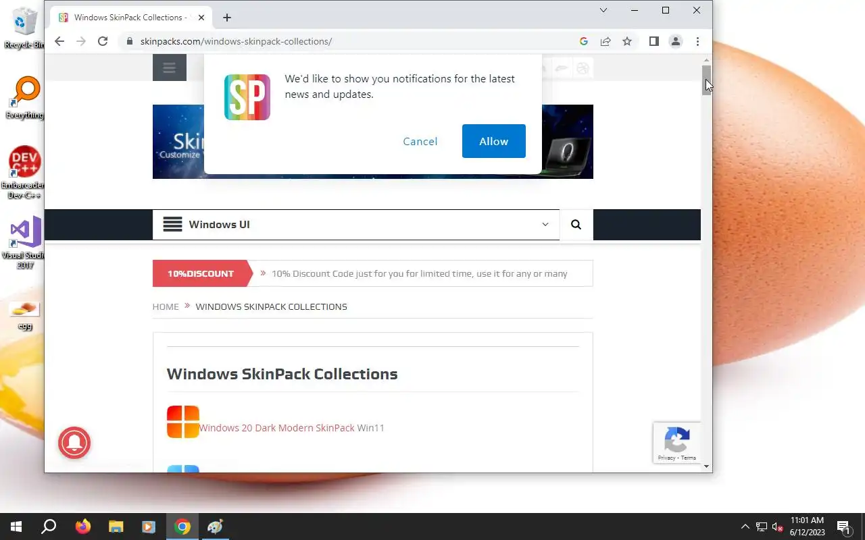Click the red notification bell button
The width and height of the screenshot is (865, 540).
point(74,443)
